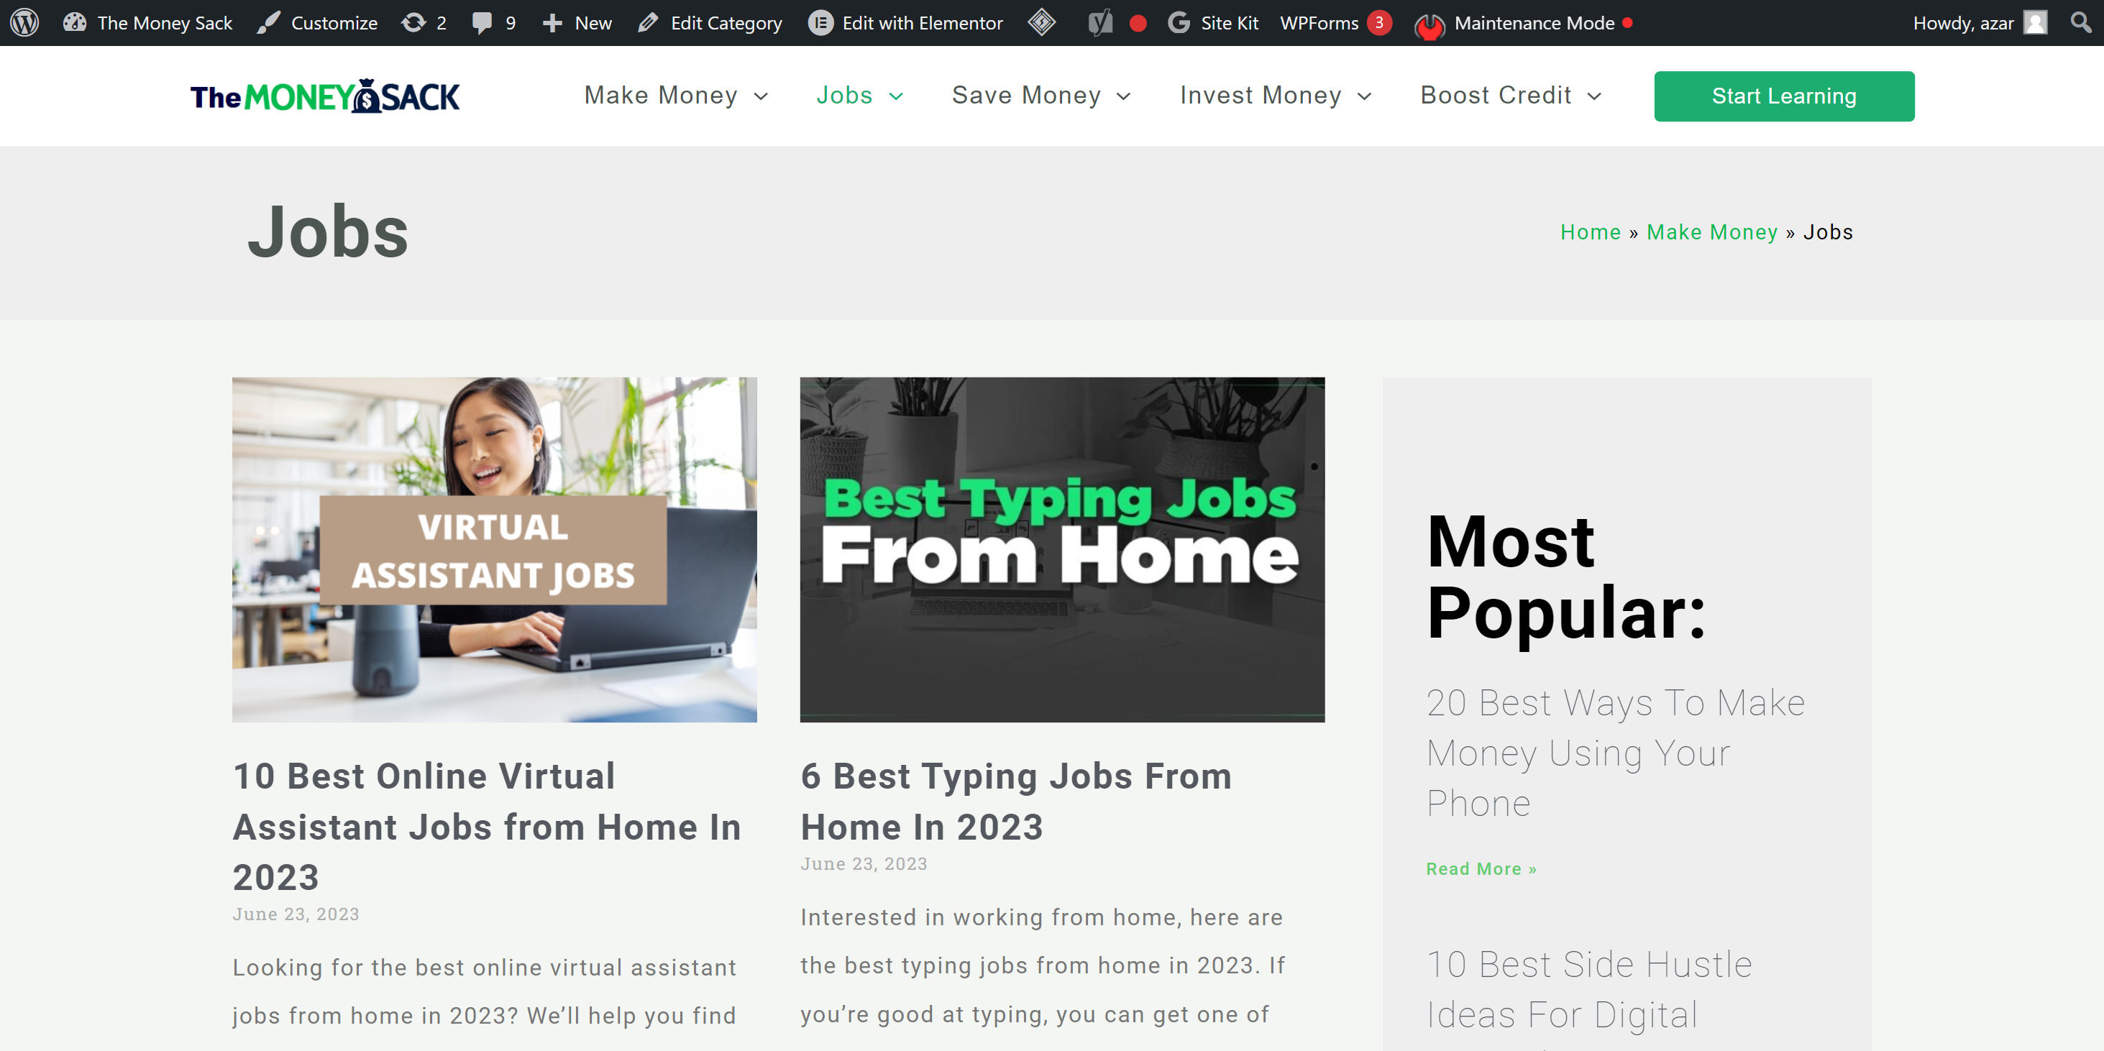Open Site Kit menu label
Image resolution: width=2104 pixels, height=1051 pixels.
1229,22
